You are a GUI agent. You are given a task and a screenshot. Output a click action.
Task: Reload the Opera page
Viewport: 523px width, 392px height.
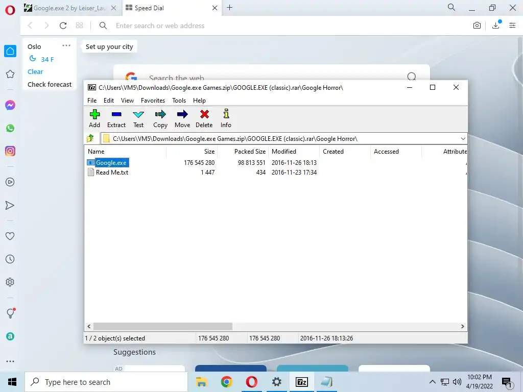pyautogui.click(x=63, y=26)
